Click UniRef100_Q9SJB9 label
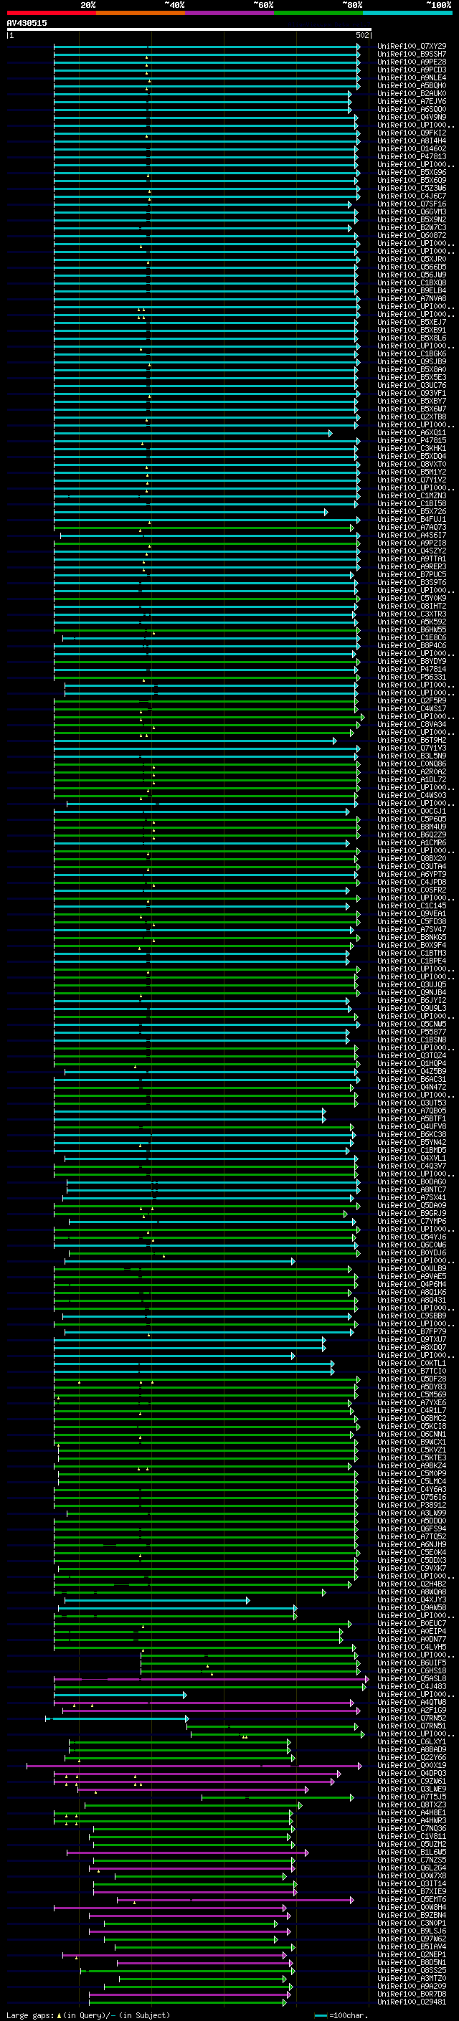 coord(412,361)
